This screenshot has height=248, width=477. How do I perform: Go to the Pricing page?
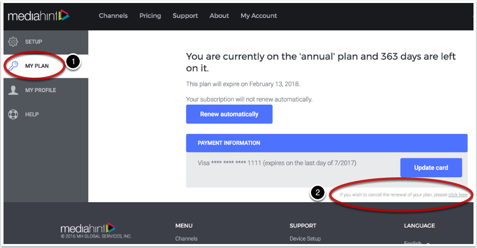pyautogui.click(x=151, y=16)
